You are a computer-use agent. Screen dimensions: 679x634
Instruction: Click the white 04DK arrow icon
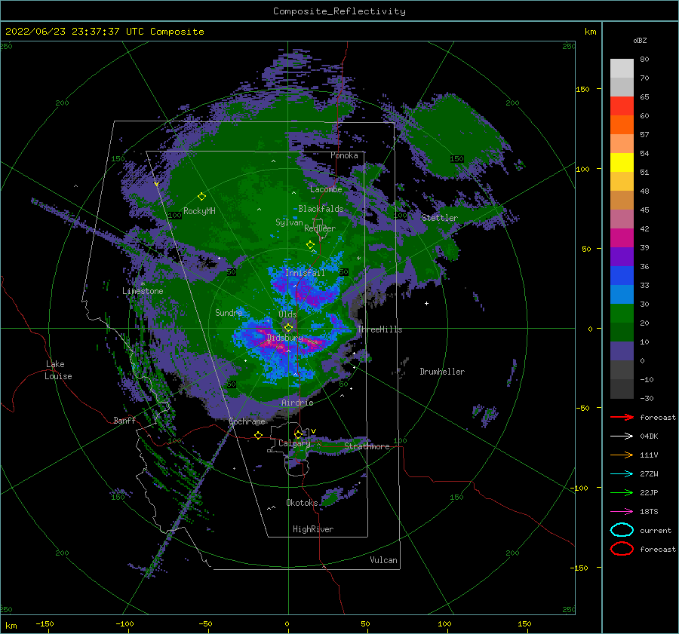point(622,436)
